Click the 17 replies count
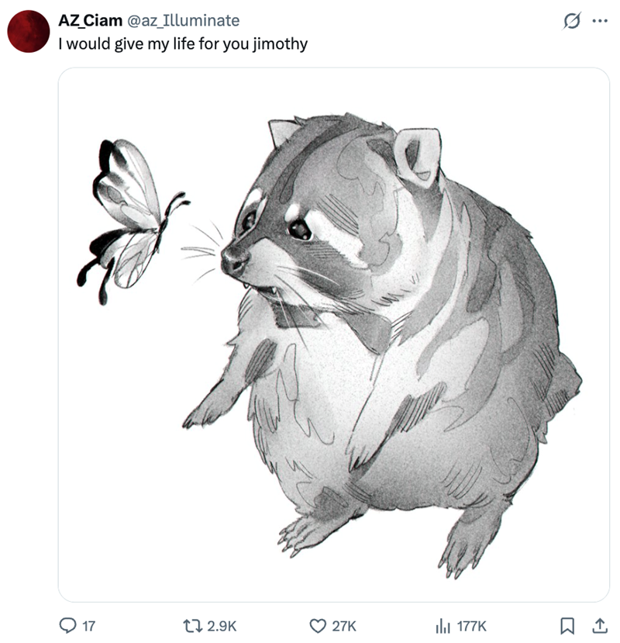The width and height of the screenshot is (620, 643). point(89,626)
